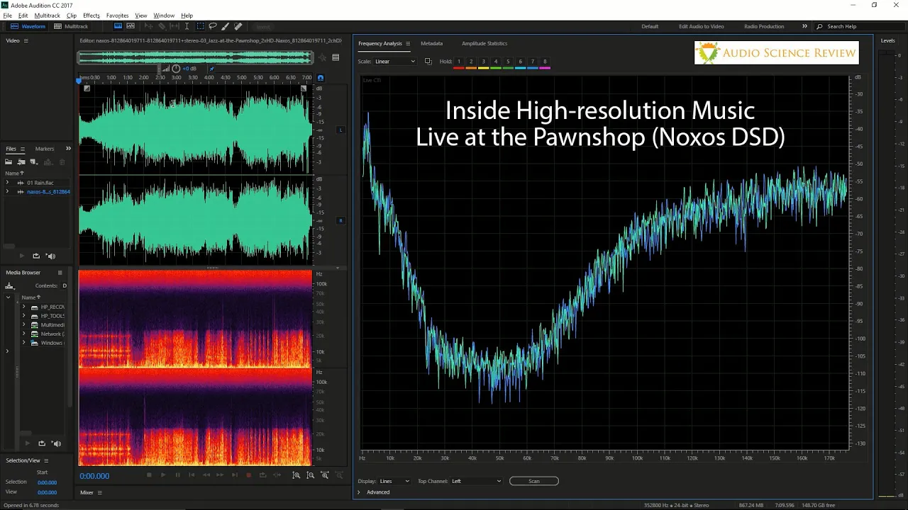Open the Video panel menu

pyautogui.click(x=26, y=40)
